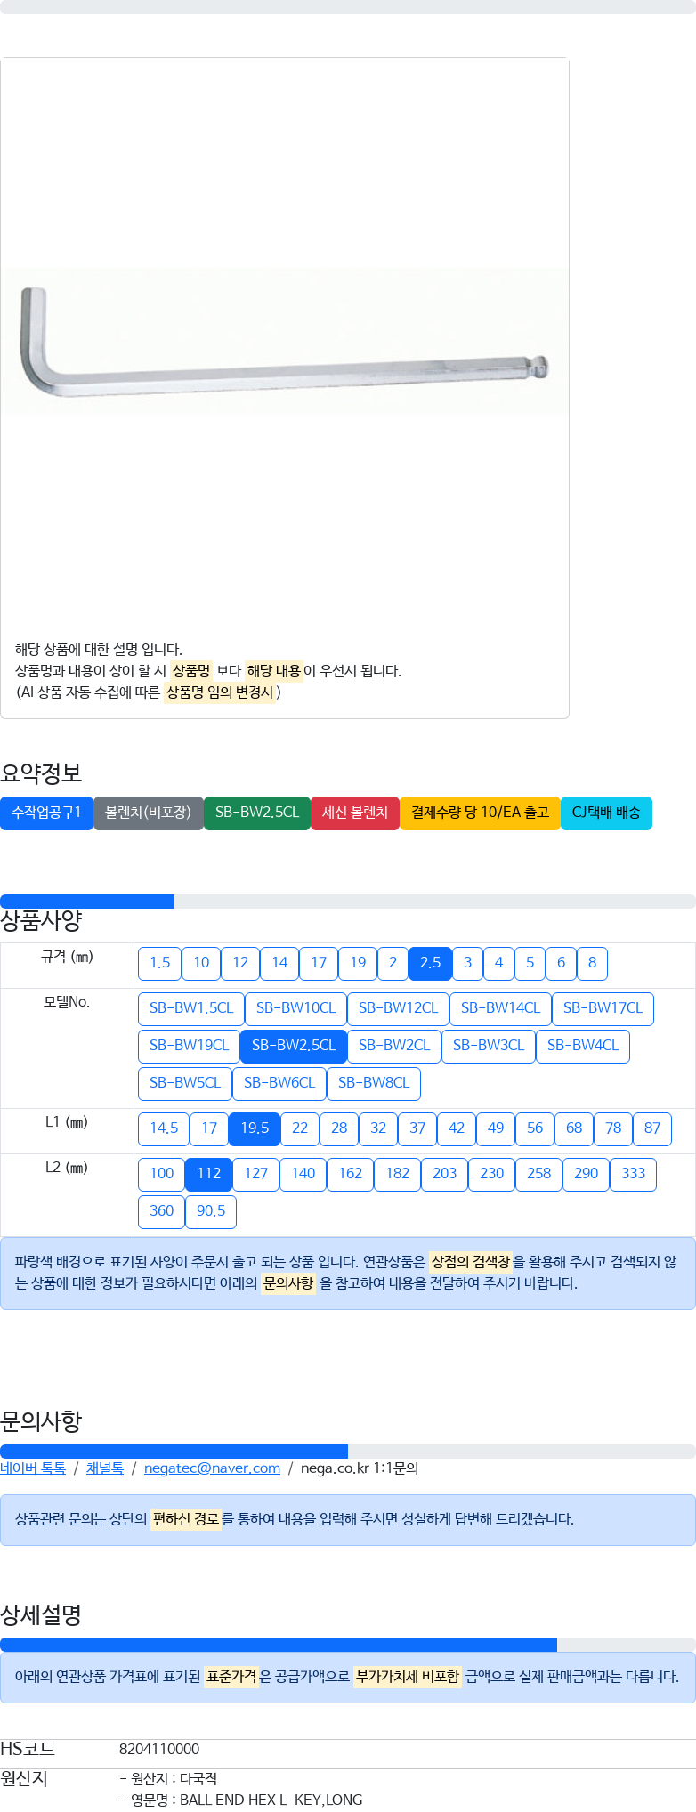Click the green SB-BW2.5CL tag
This screenshot has width=696, height=1812.
[x=256, y=813]
